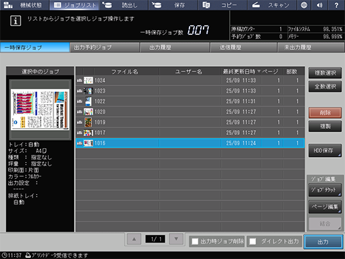
Task: Select job file name 1022
Action: tap(100, 101)
